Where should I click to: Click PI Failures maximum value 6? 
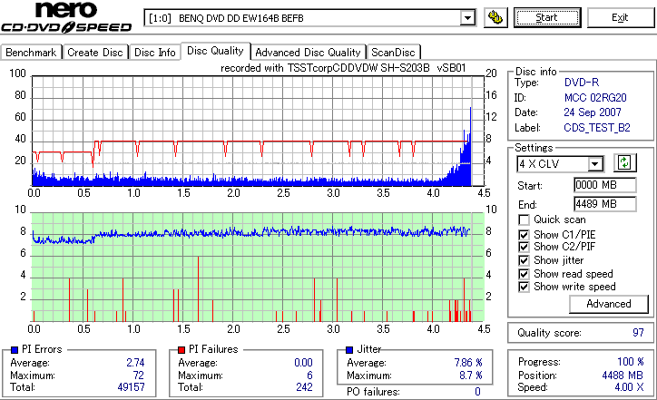click(309, 375)
